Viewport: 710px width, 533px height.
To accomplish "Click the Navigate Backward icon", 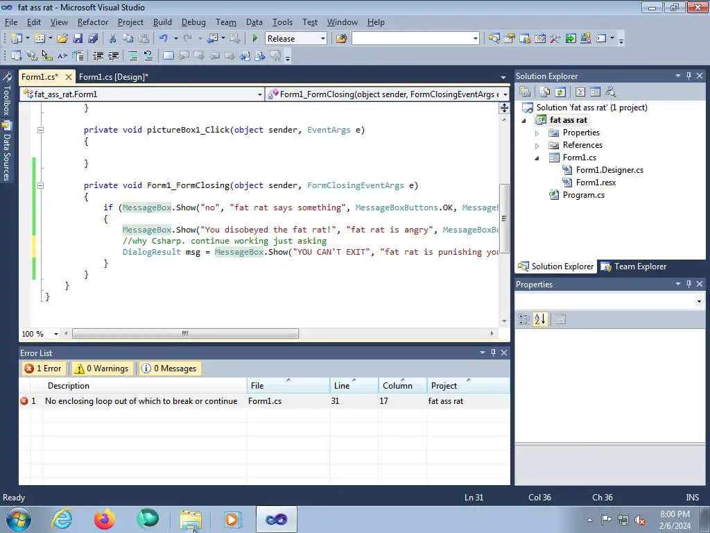I will click(x=212, y=39).
